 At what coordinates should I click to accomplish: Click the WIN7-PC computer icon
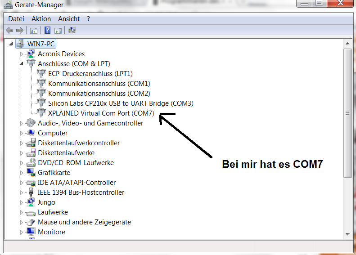[20, 44]
